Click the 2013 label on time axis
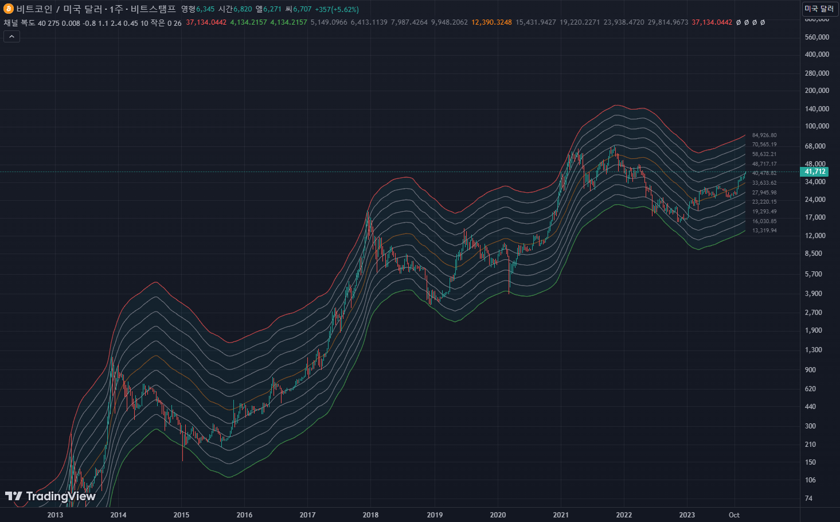 [55, 515]
